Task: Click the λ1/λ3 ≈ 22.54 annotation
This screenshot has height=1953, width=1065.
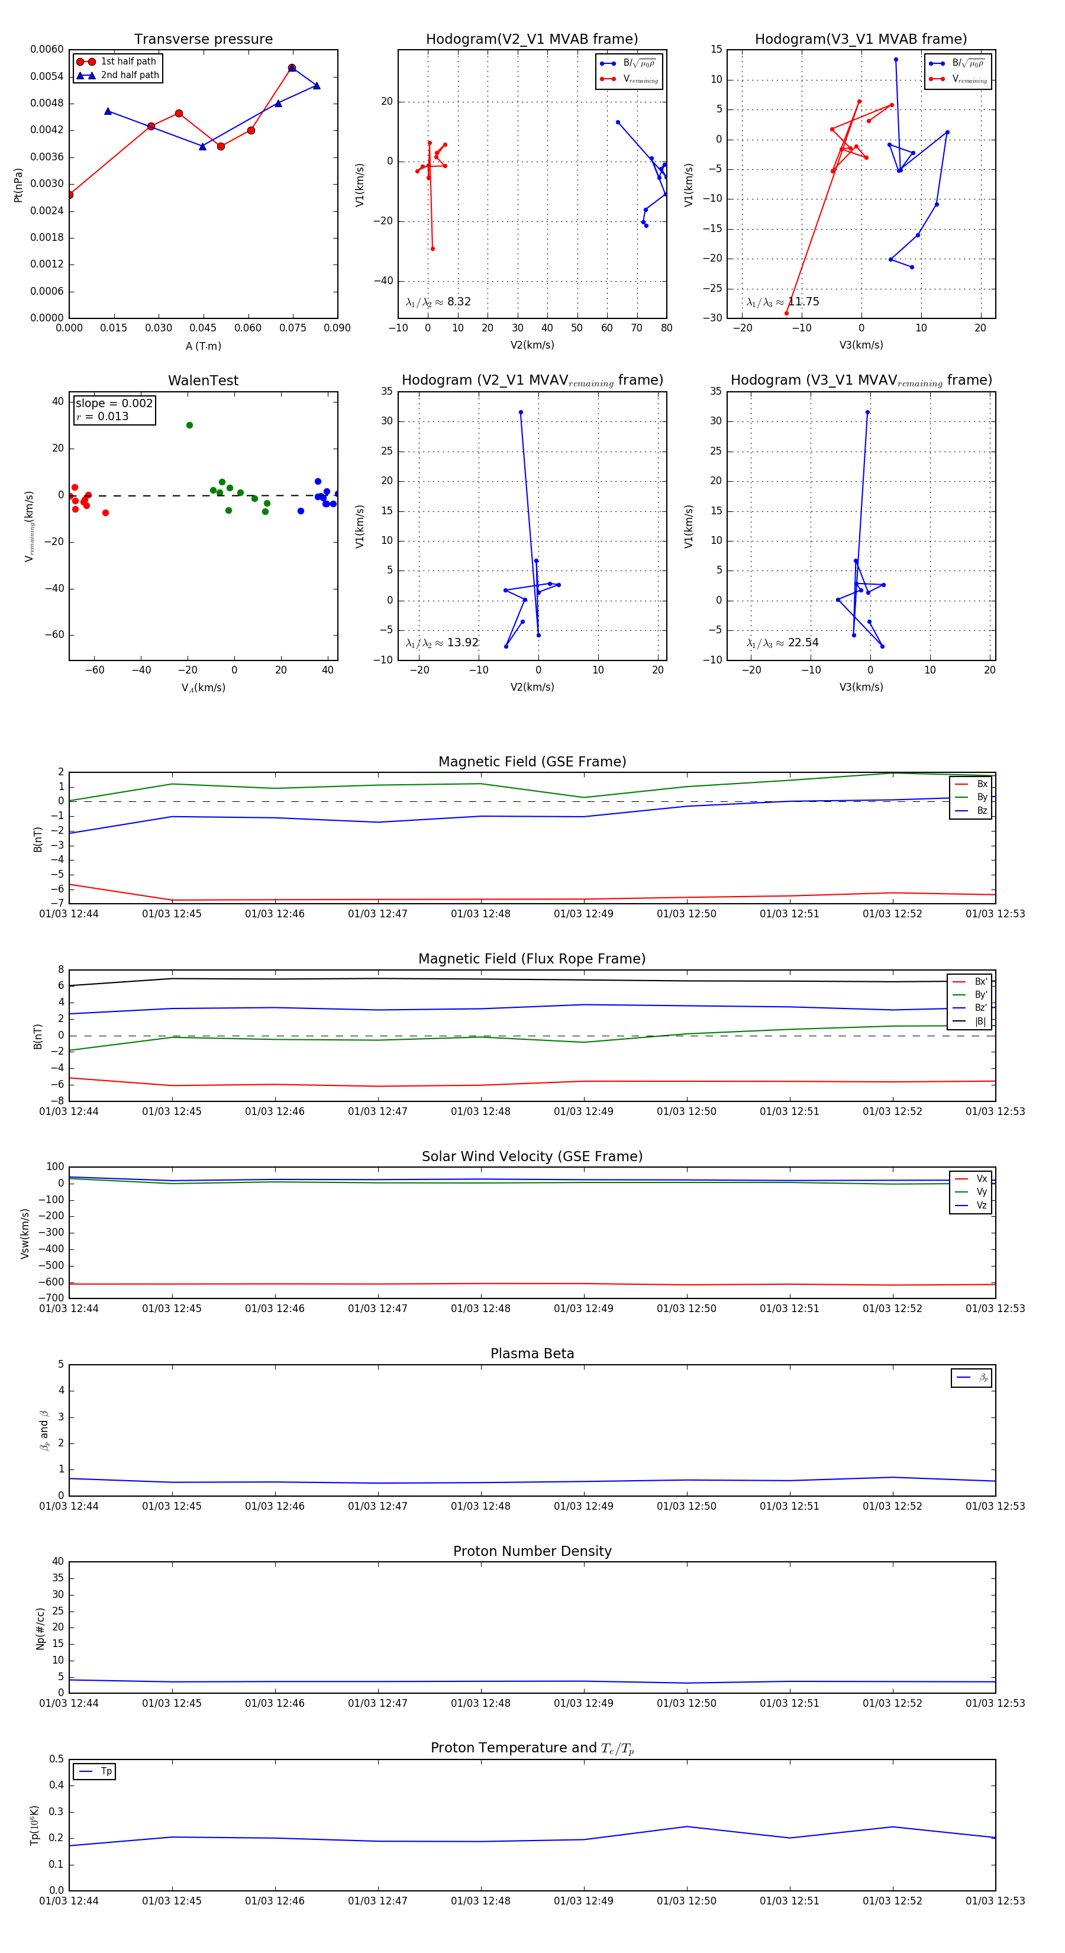Action: click(782, 643)
